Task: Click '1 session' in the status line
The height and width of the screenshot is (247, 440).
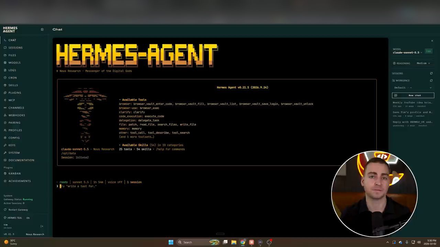Action: (134, 182)
